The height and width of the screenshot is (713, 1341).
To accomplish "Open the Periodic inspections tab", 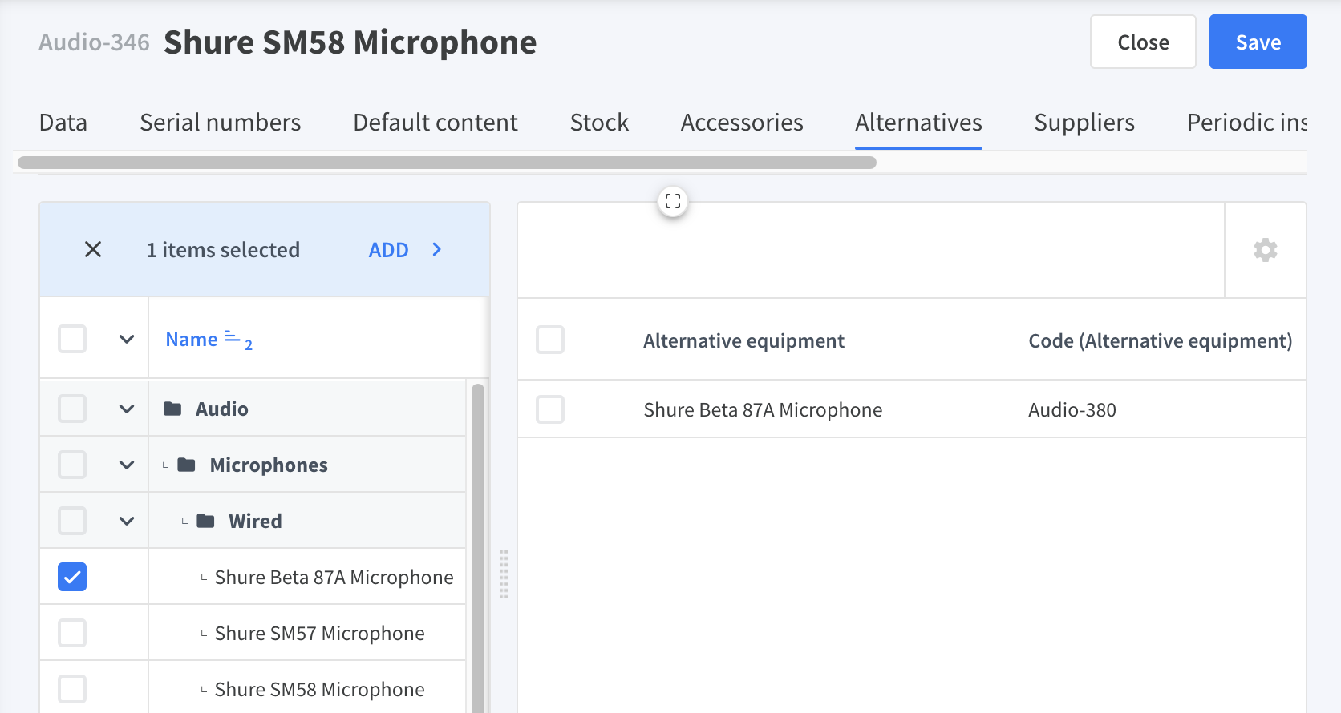I will click(1247, 123).
